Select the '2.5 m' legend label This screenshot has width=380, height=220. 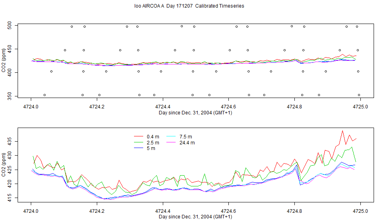tap(153, 143)
